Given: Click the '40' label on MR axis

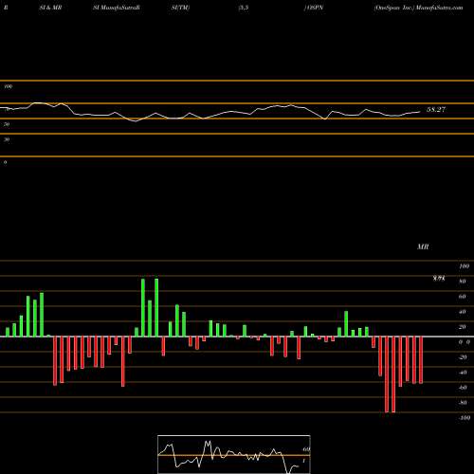Looking at the screenshot, I should coord(463,312).
